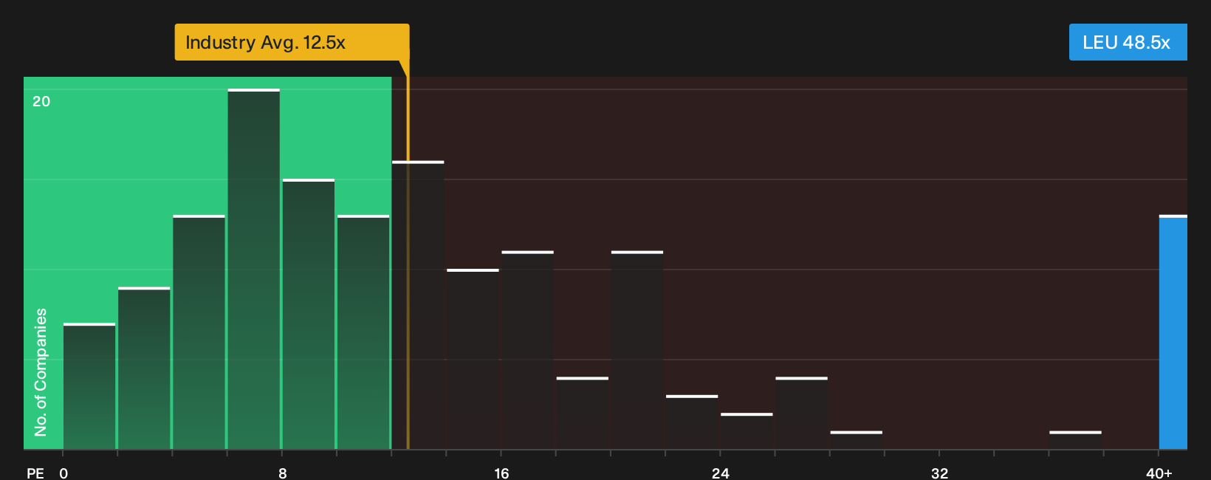Click the first histogram bar starting at PE 0
The height and width of the screenshot is (480, 1211).
coord(89,386)
